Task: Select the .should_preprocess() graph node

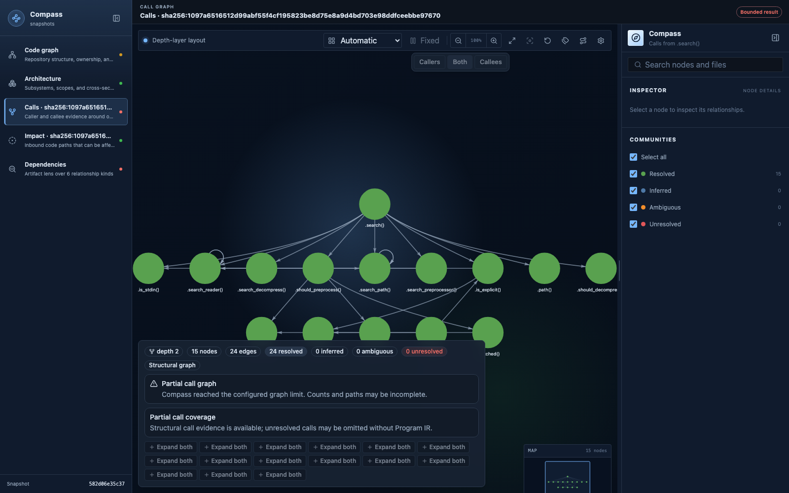Action: (318, 268)
